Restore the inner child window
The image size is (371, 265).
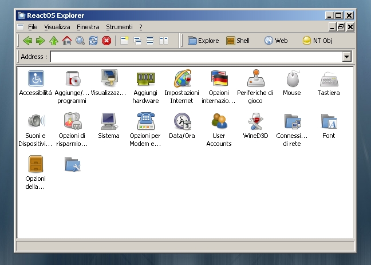click(341, 27)
